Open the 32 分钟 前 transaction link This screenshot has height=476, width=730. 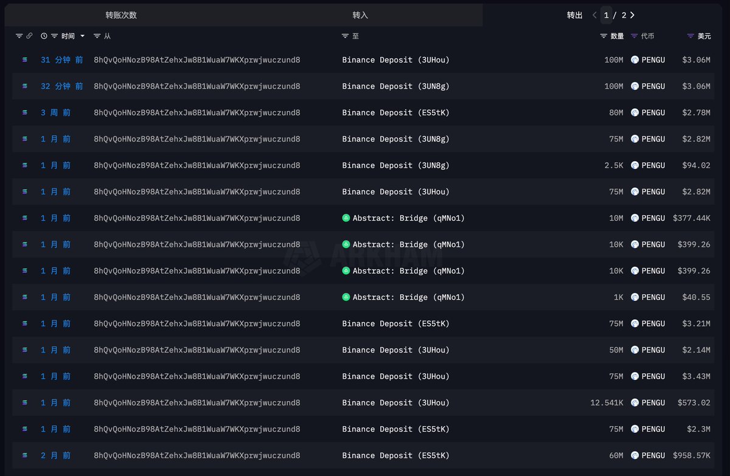point(62,86)
